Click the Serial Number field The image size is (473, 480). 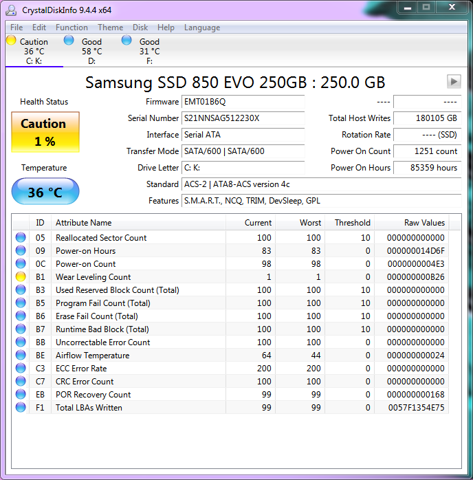[x=243, y=118]
